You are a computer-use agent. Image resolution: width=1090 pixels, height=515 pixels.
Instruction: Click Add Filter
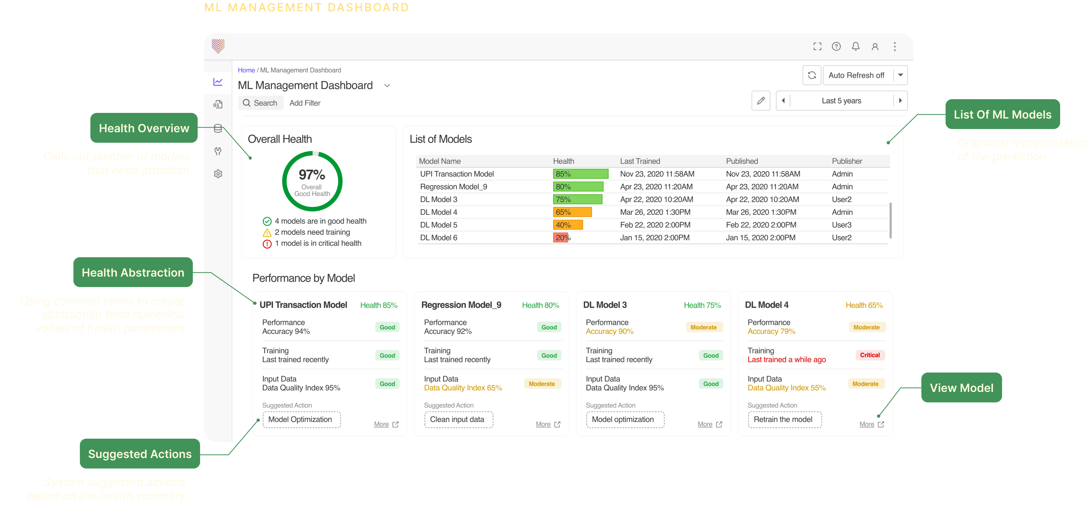pos(305,103)
